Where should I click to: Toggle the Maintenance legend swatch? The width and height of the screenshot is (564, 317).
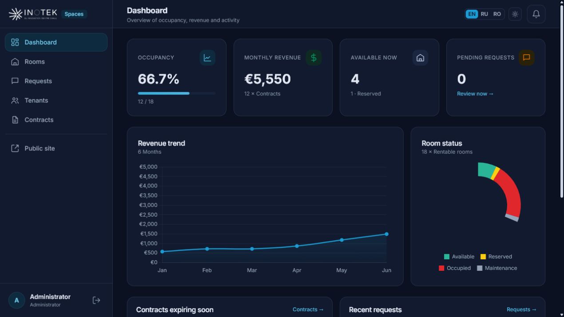[480, 268]
